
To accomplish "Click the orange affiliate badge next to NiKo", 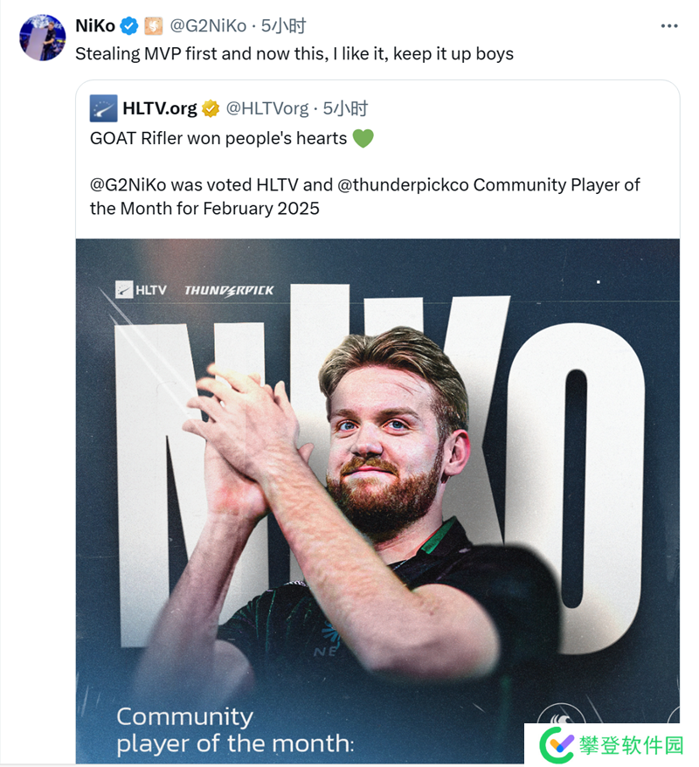I will [x=153, y=26].
